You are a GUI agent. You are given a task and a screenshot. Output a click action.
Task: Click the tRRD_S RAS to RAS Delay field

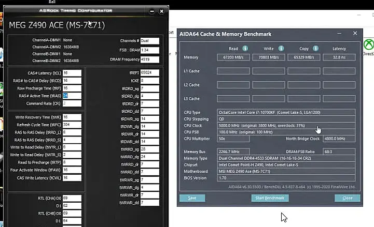pos(72,140)
